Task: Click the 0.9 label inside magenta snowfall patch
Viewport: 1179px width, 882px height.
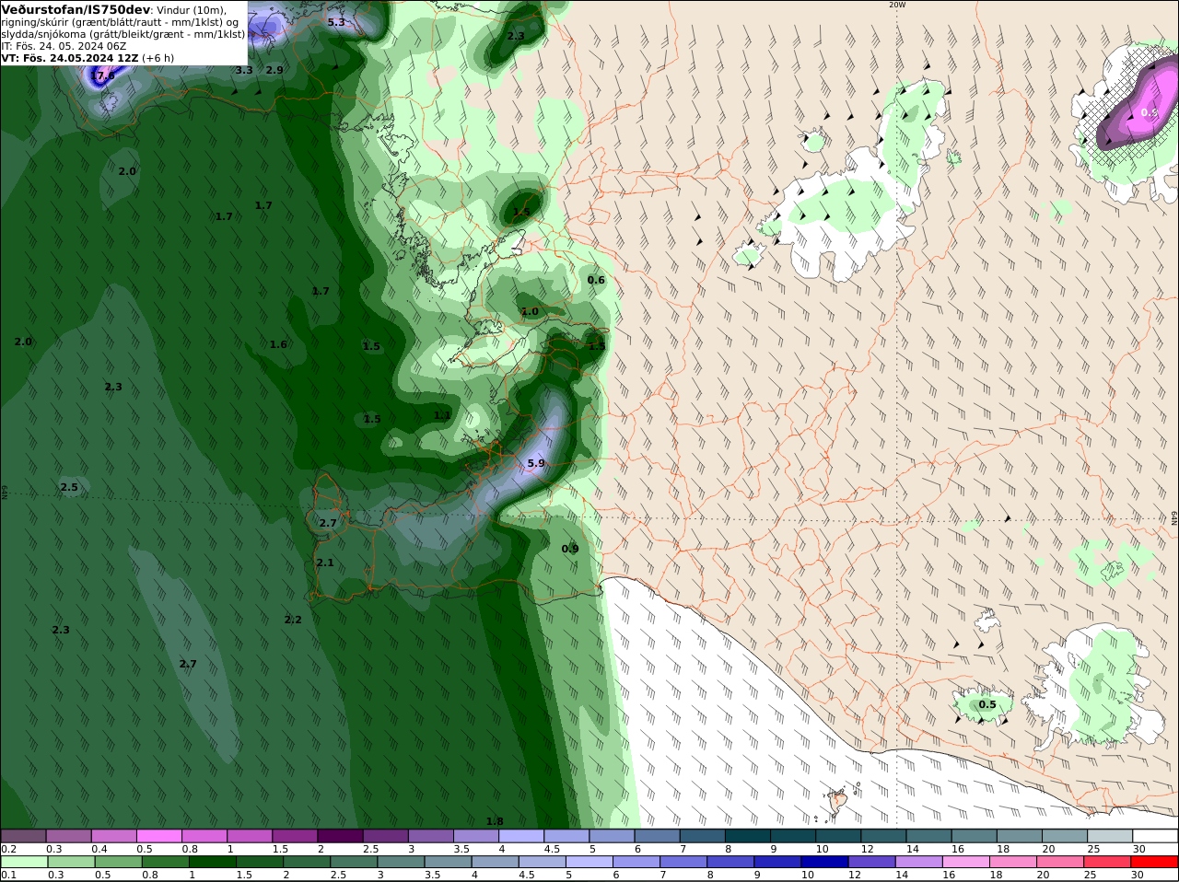Action: [1150, 112]
